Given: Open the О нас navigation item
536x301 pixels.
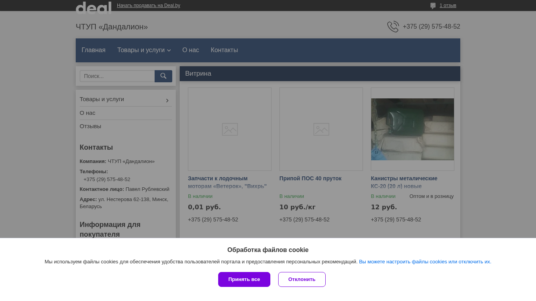Looking at the screenshot, I should (x=191, y=50).
